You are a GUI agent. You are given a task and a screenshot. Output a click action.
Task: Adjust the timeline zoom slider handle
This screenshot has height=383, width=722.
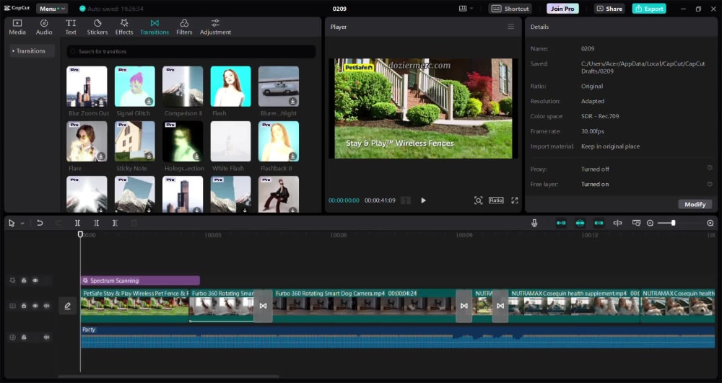[x=673, y=223]
